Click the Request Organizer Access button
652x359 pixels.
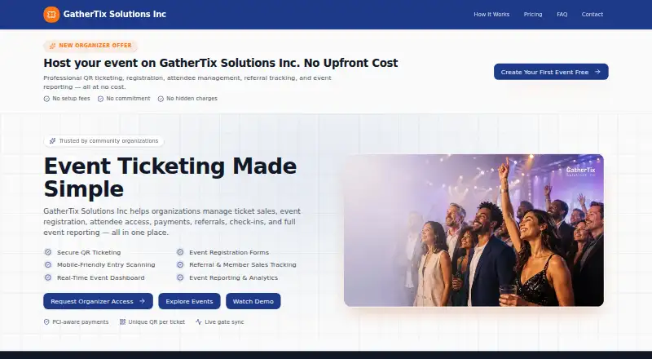98,301
